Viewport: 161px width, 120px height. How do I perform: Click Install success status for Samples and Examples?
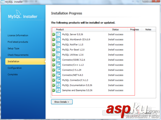click(x=116, y=90)
